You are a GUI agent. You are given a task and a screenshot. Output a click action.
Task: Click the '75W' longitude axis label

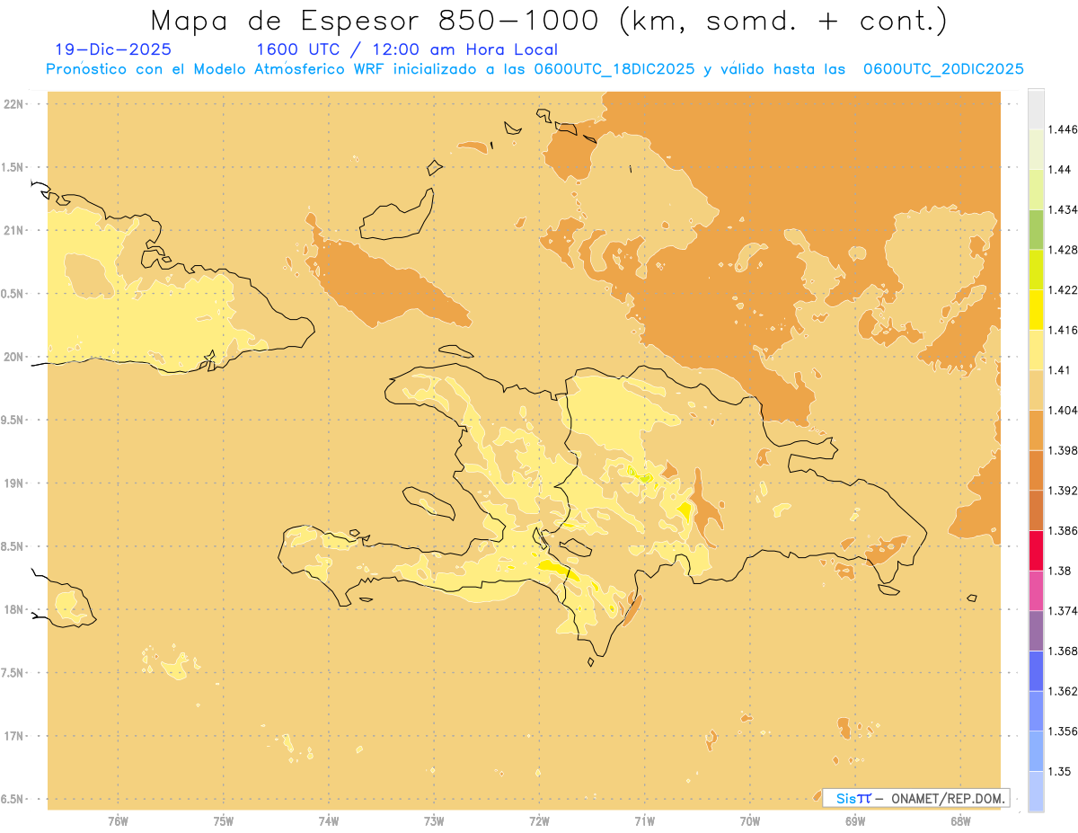click(x=224, y=821)
